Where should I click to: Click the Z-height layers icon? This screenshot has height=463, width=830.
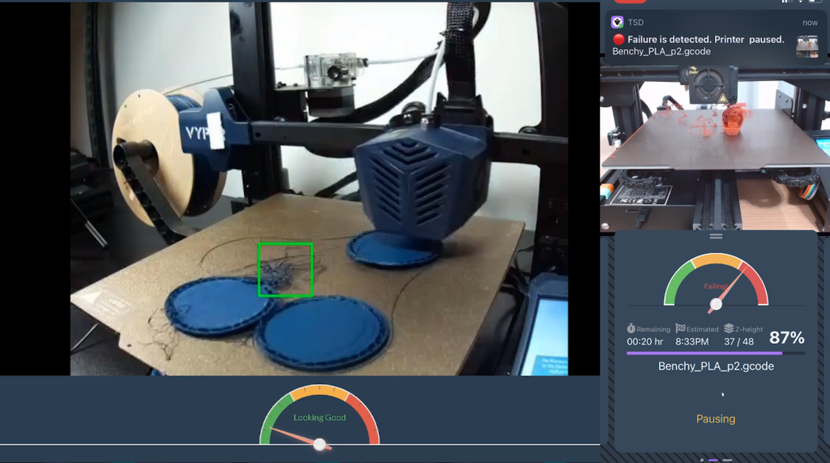729,328
